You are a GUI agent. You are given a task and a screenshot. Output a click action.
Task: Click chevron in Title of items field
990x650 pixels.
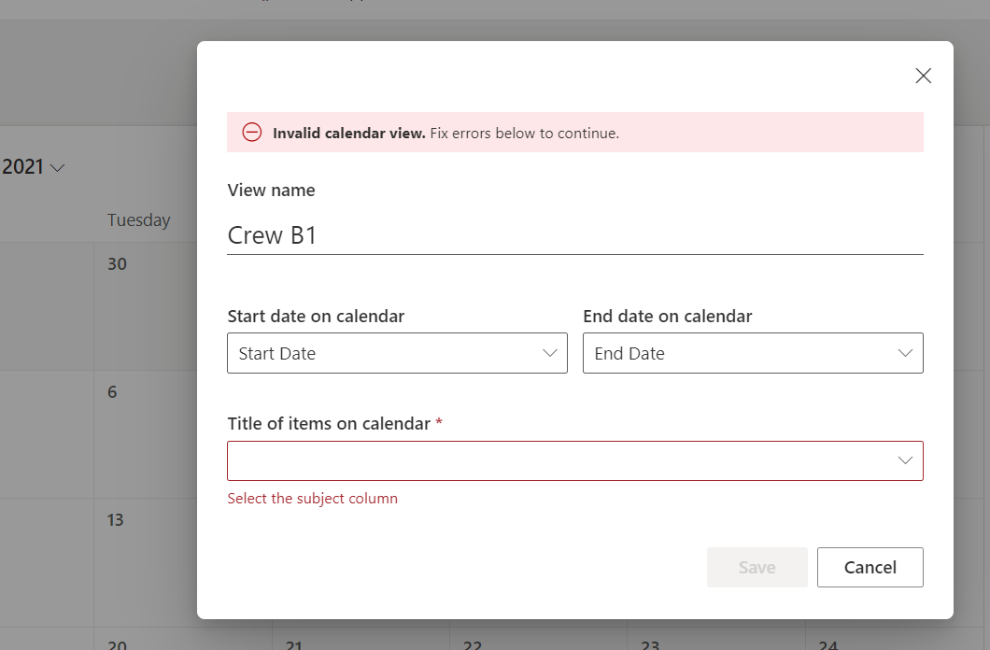(x=905, y=460)
